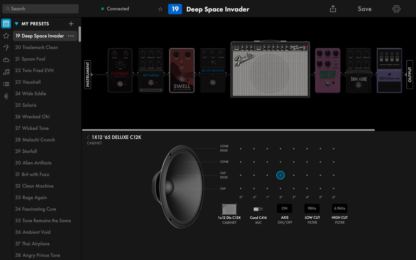Select the Studio Compressor pedal
This screenshot has width=416, height=260.
[151, 70]
